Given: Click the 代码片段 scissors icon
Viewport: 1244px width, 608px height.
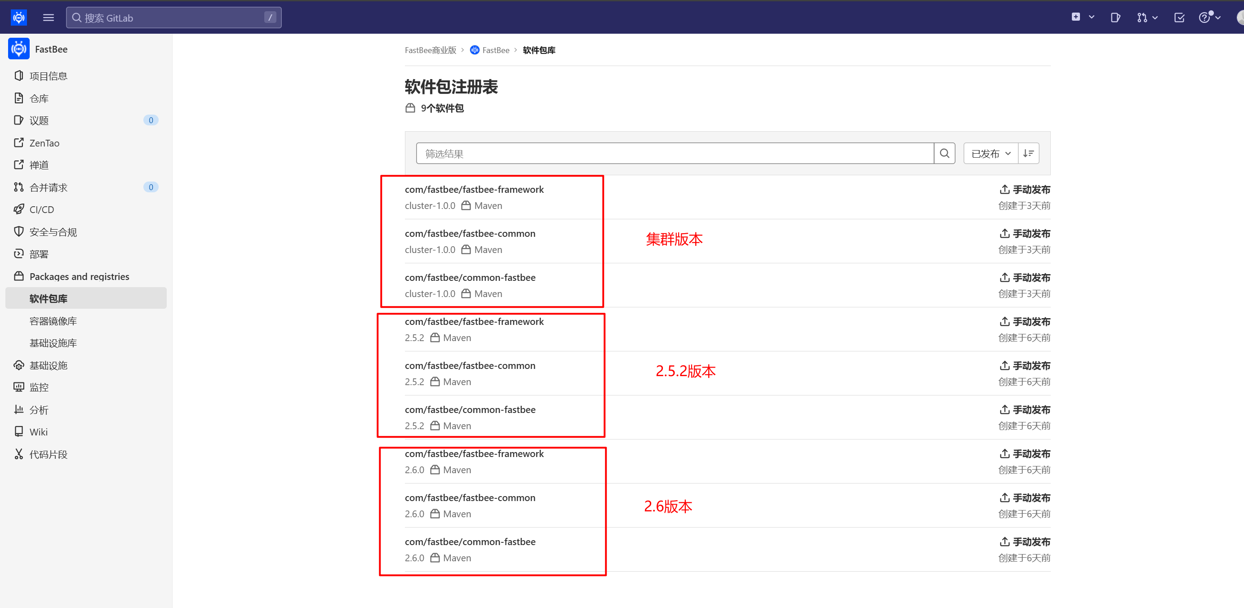Looking at the screenshot, I should click(19, 454).
